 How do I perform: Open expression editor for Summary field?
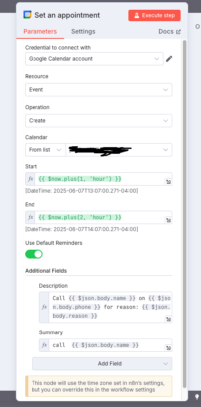[169, 348]
